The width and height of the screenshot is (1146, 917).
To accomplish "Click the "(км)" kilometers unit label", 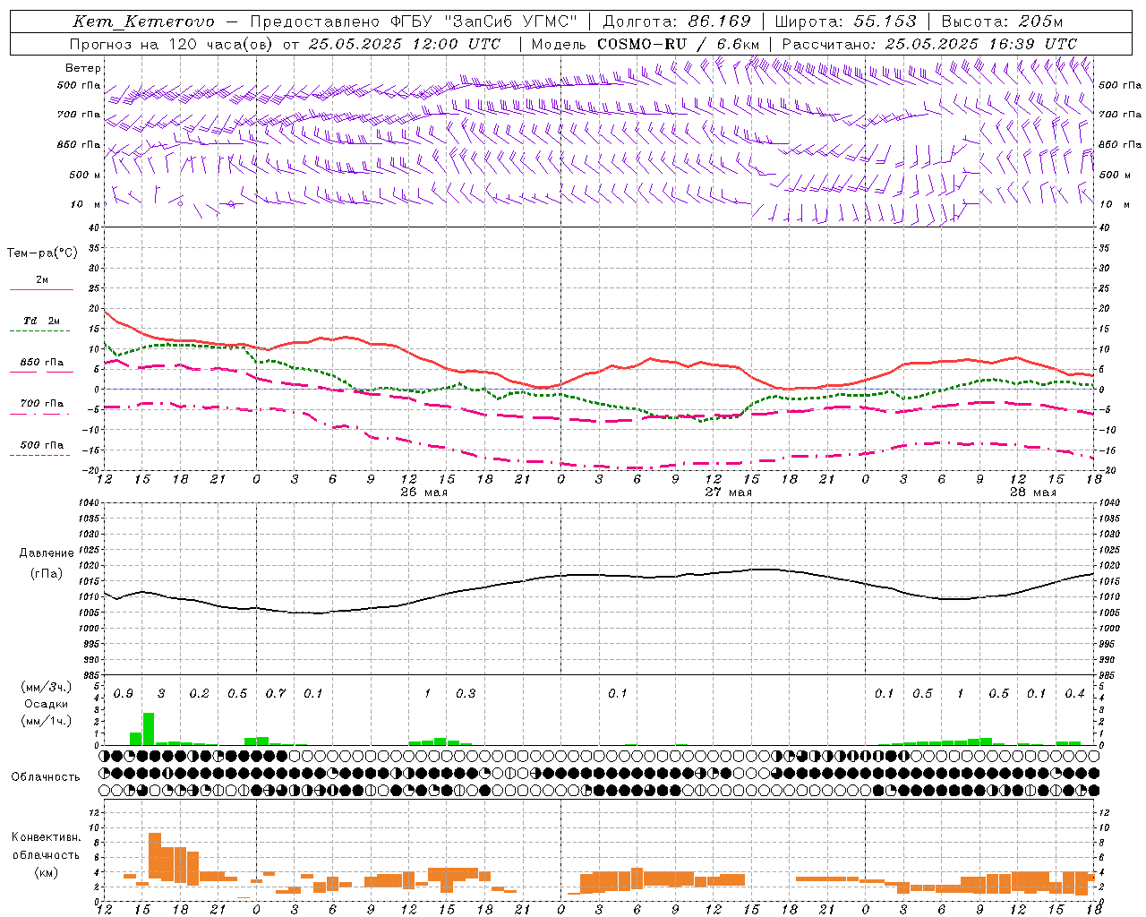I will pyautogui.click(x=46, y=872).
